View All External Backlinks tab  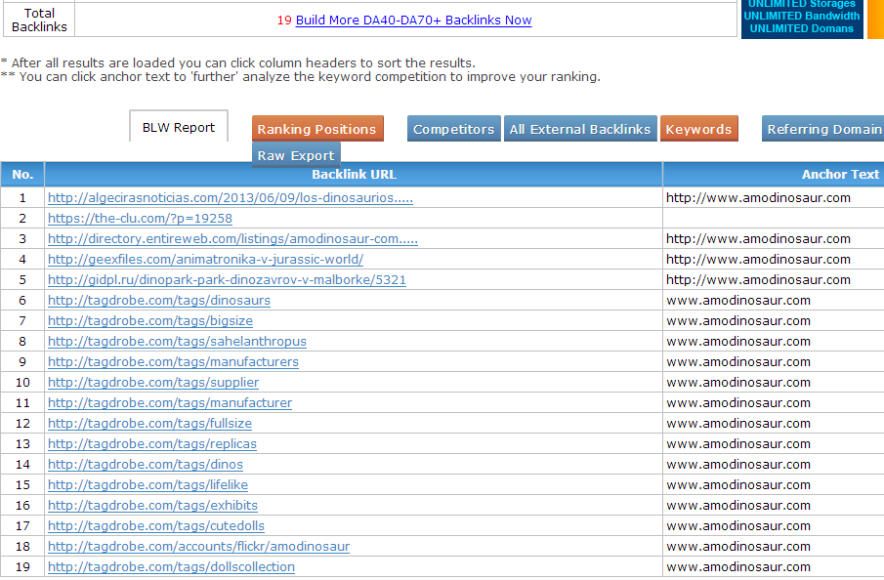tap(580, 129)
